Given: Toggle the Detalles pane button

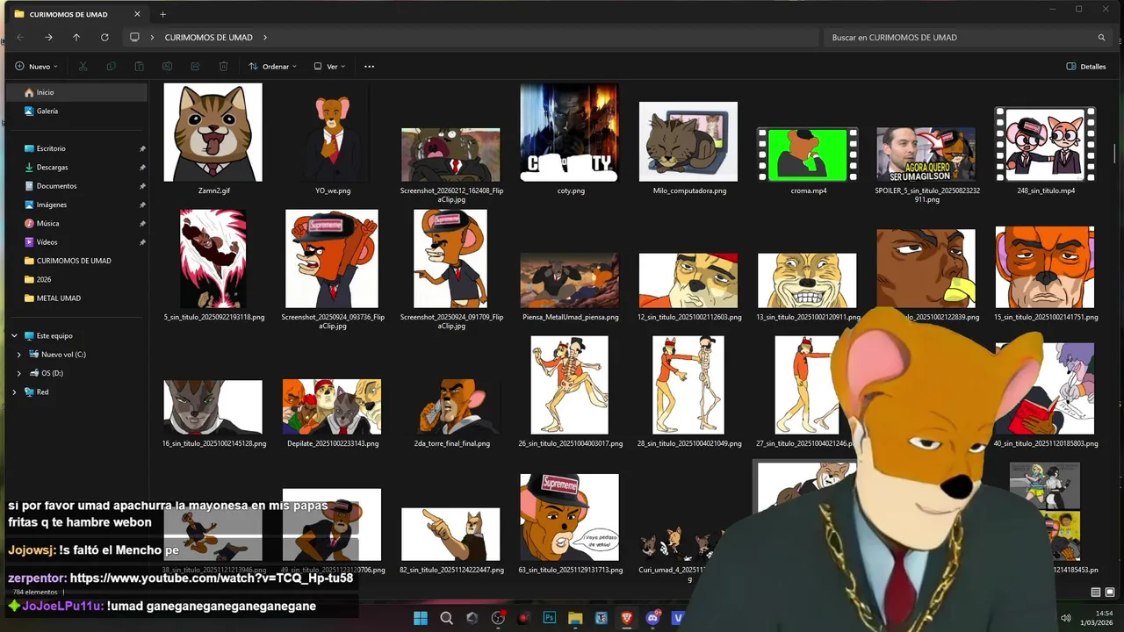Looking at the screenshot, I should coord(1086,67).
